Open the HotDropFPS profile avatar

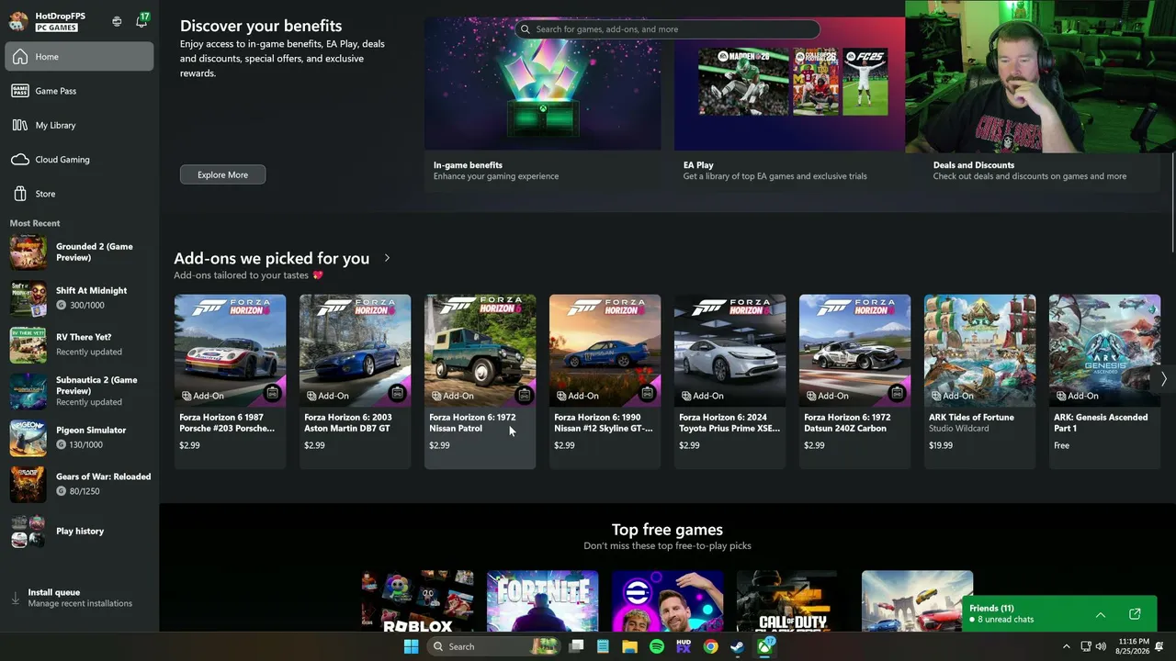pyautogui.click(x=18, y=21)
